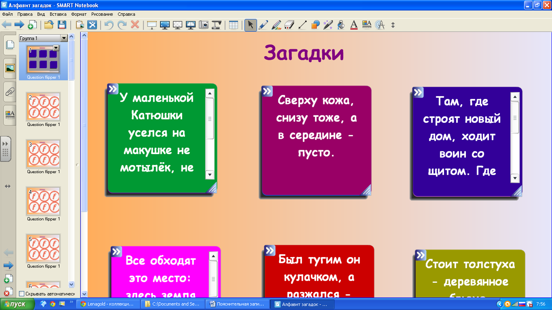The width and height of the screenshot is (552, 310).
Task: Toggle the 'Скрывать автоматически' checkbox
Action: coord(22,294)
